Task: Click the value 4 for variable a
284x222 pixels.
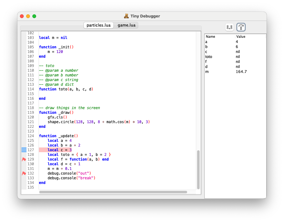Action: 237,42
